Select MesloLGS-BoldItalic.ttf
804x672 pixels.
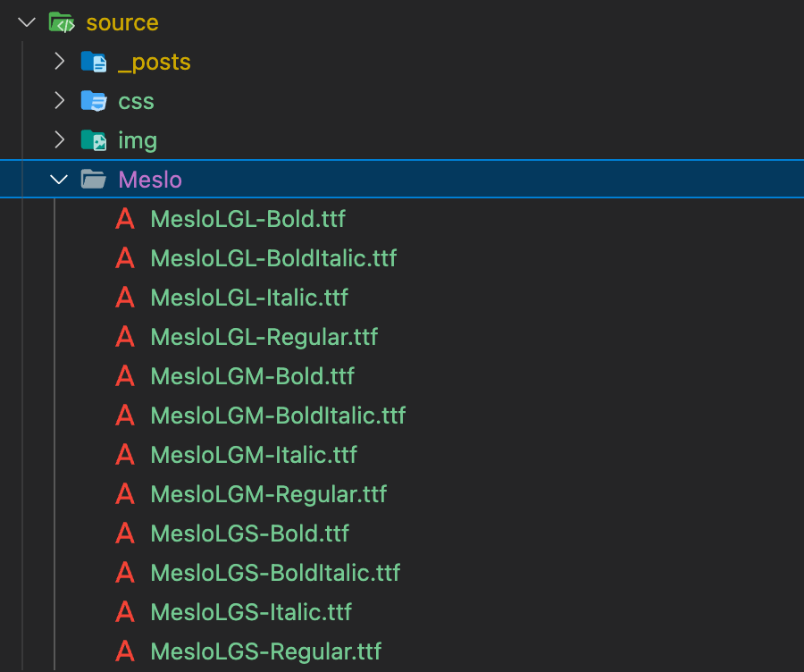coord(275,572)
